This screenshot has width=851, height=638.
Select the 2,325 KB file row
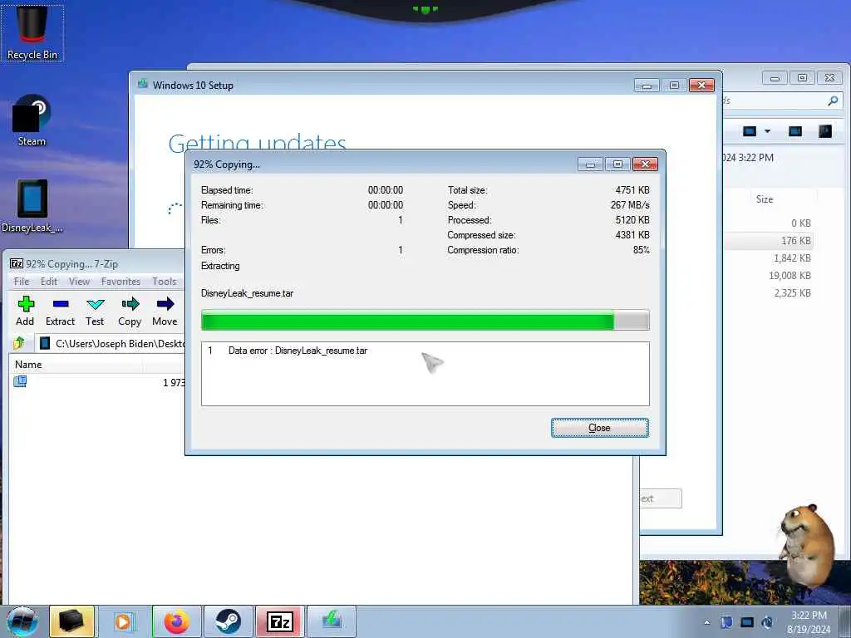point(768,293)
